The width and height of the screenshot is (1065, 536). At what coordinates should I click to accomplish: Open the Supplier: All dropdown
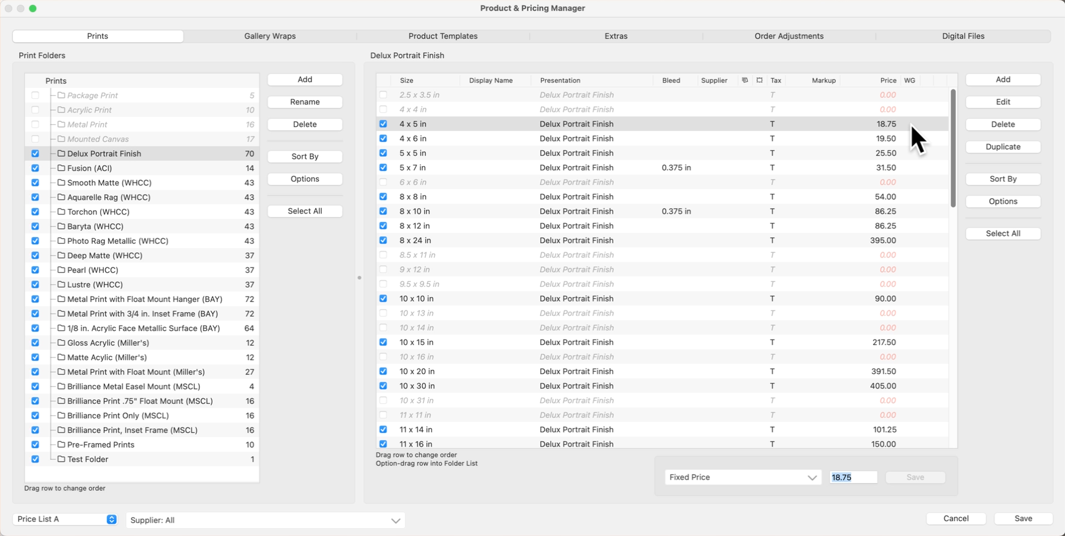[265, 520]
